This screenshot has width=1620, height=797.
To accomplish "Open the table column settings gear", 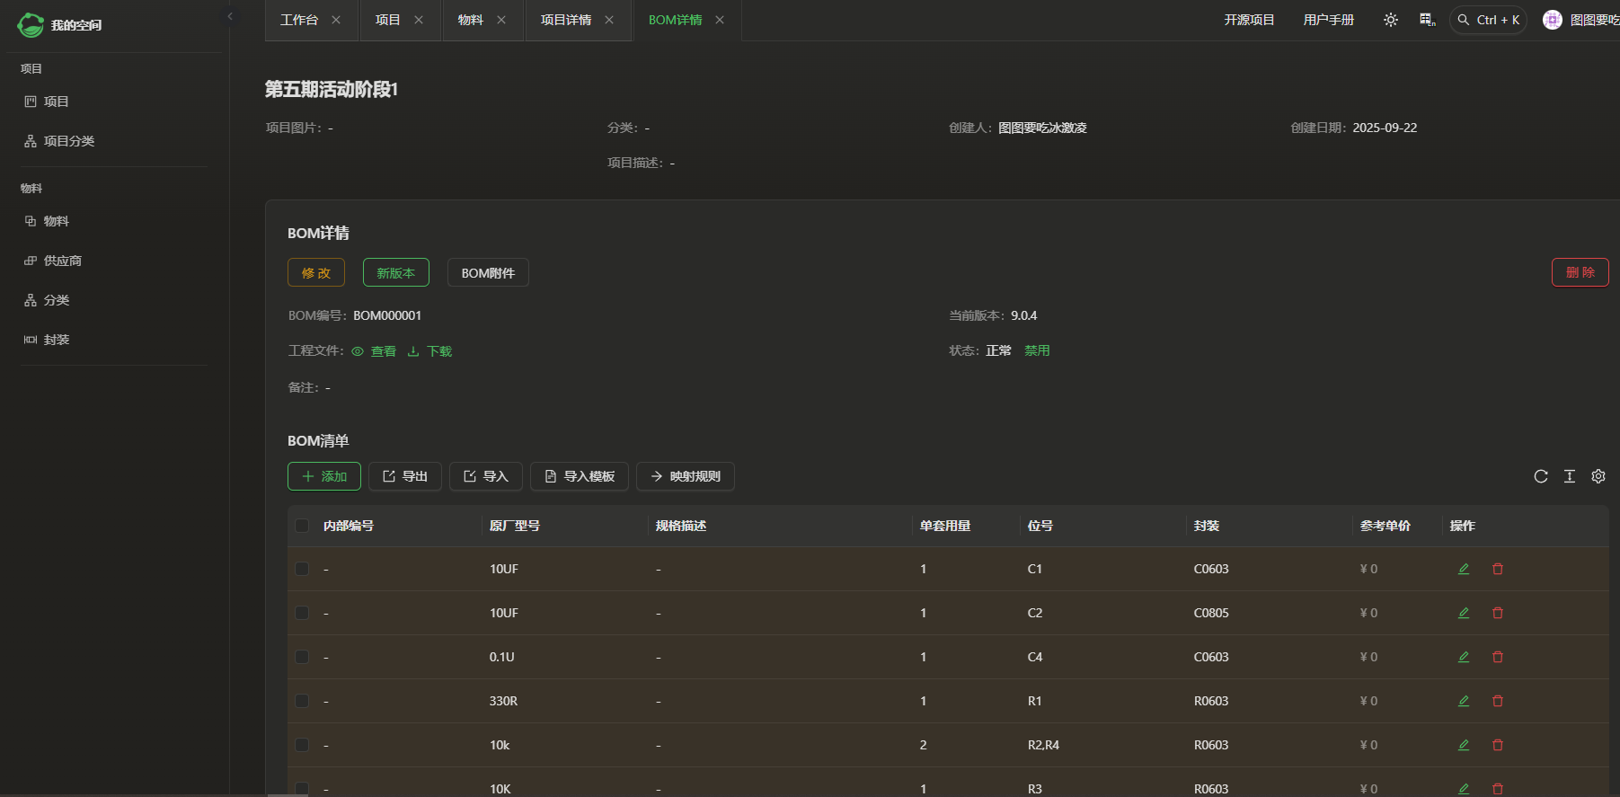I will point(1598,476).
